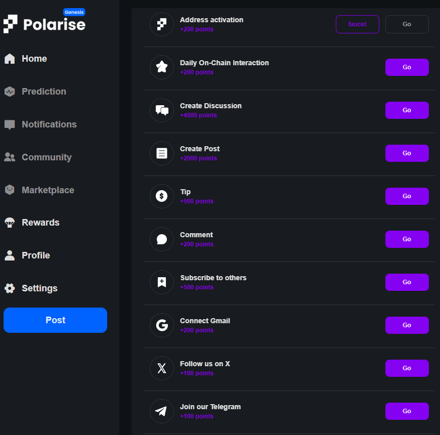Click the Polarise wordmark text
This screenshot has height=435, width=440.
click(54, 24)
